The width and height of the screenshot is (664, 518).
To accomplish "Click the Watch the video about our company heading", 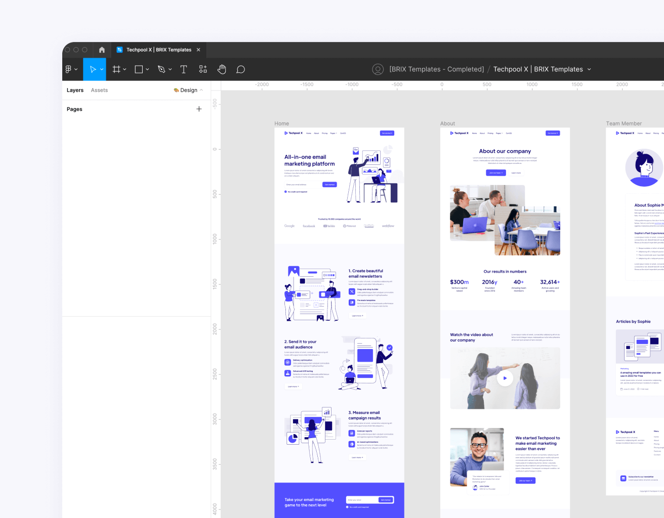I will 472,337.
